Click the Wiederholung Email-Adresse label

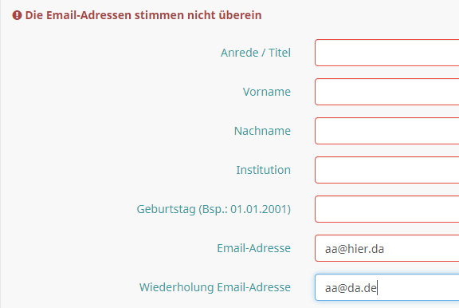coord(215,287)
